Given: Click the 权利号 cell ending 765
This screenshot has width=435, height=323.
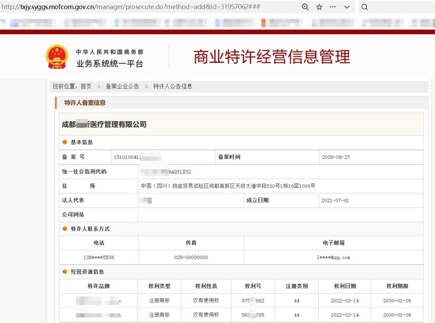Looking at the screenshot, I should click(253, 315).
